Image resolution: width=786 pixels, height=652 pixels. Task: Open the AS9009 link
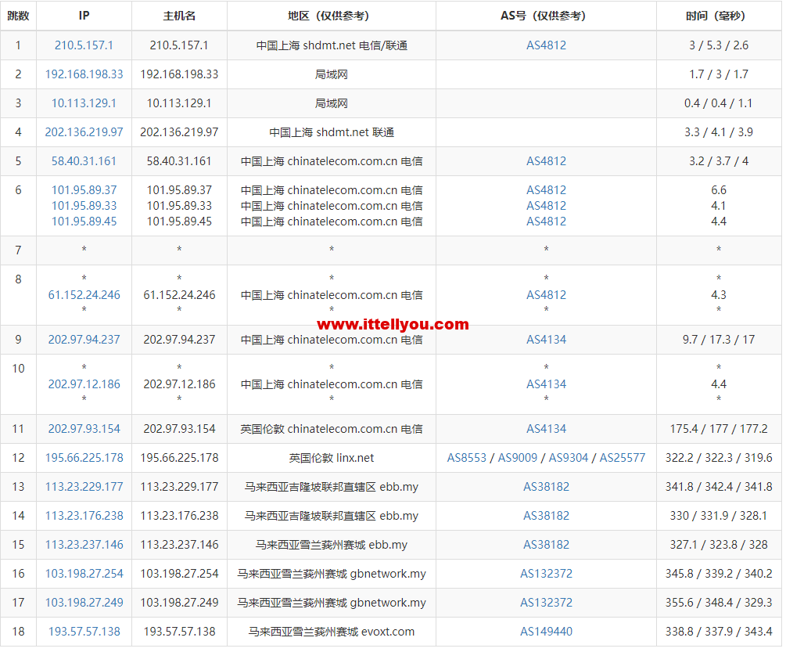(517, 458)
